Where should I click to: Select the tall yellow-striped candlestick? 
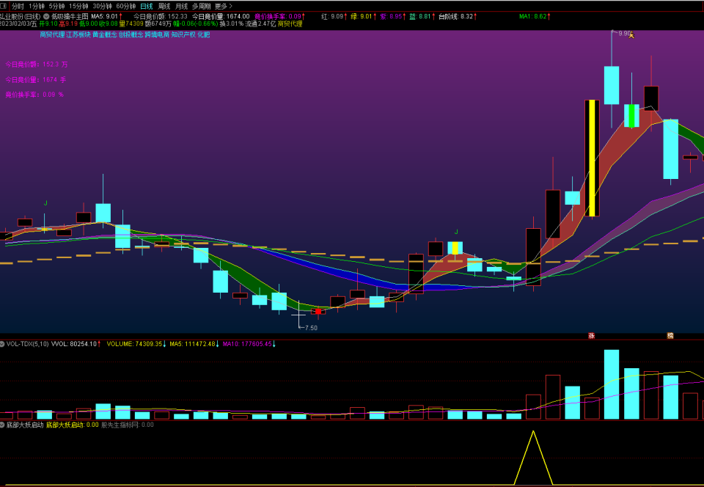592,158
